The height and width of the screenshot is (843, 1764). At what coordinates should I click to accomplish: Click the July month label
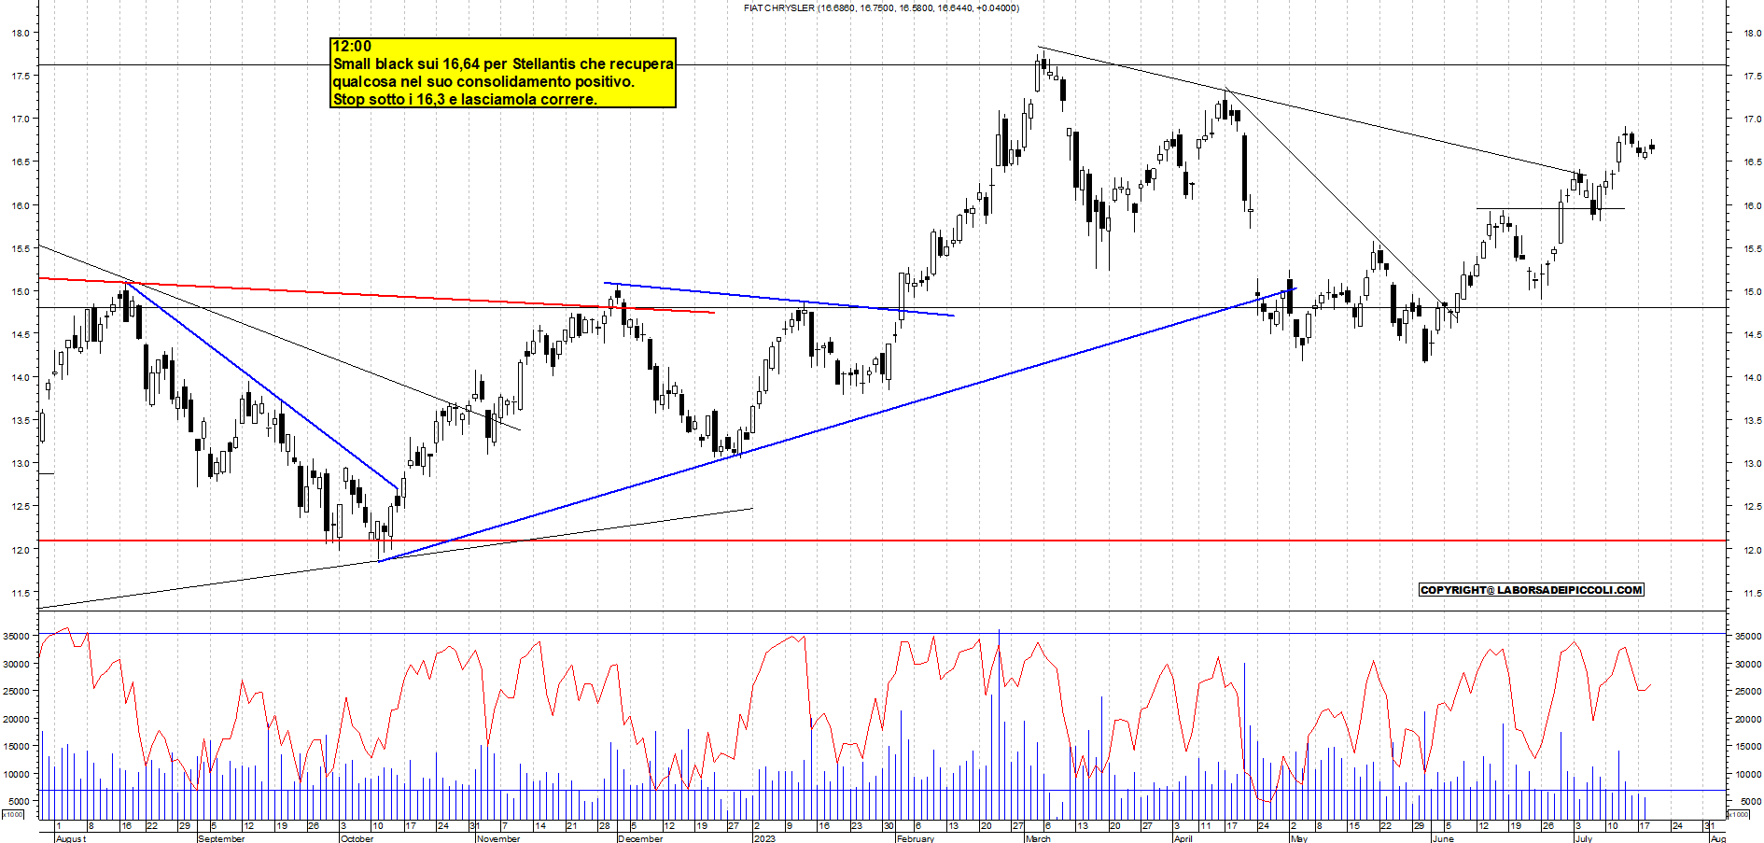tap(1584, 838)
